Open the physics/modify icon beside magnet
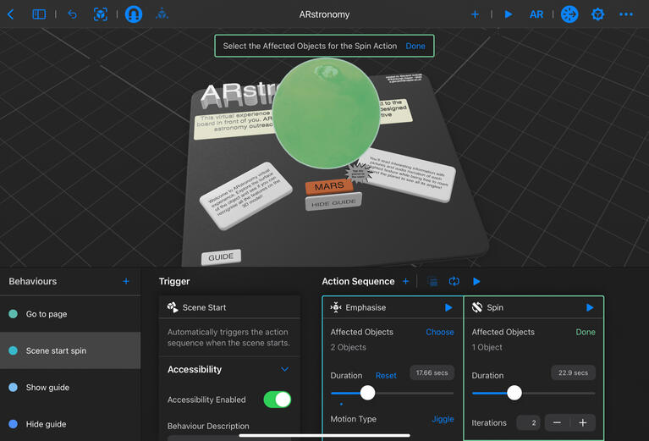The height and width of the screenshot is (441, 649). coord(162,14)
